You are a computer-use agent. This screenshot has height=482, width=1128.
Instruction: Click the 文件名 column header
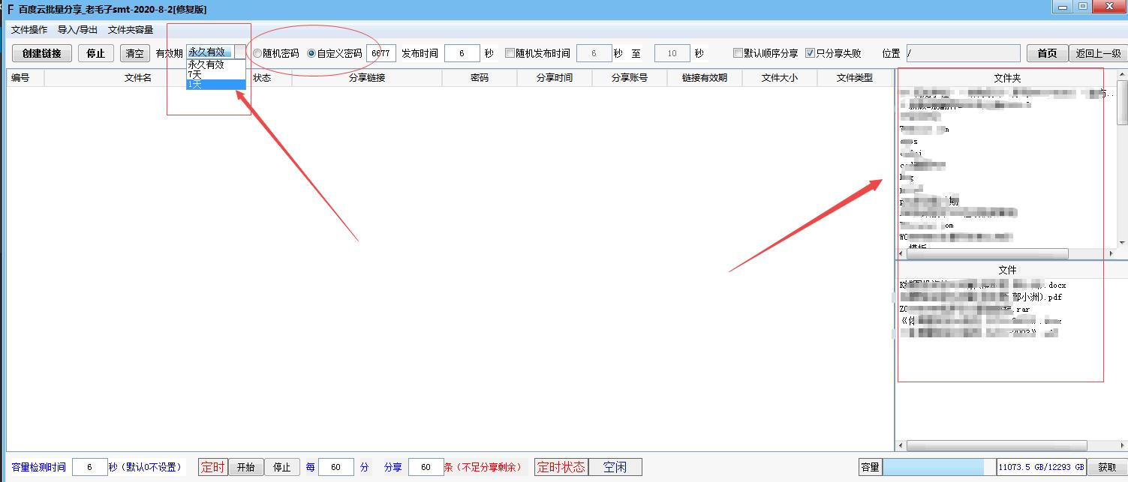pos(138,78)
